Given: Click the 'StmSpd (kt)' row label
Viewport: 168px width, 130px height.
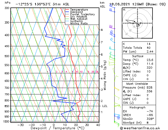Looking at the screenshot, I should [x=132, y=123].
